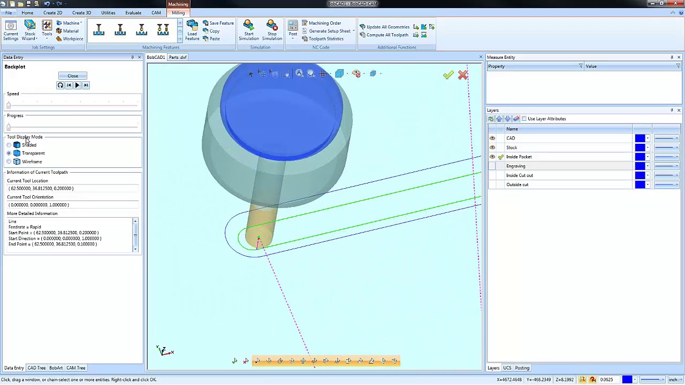Select Transparent tool display mode
Screen dimensions: 685x385
[x=9, y=153]
